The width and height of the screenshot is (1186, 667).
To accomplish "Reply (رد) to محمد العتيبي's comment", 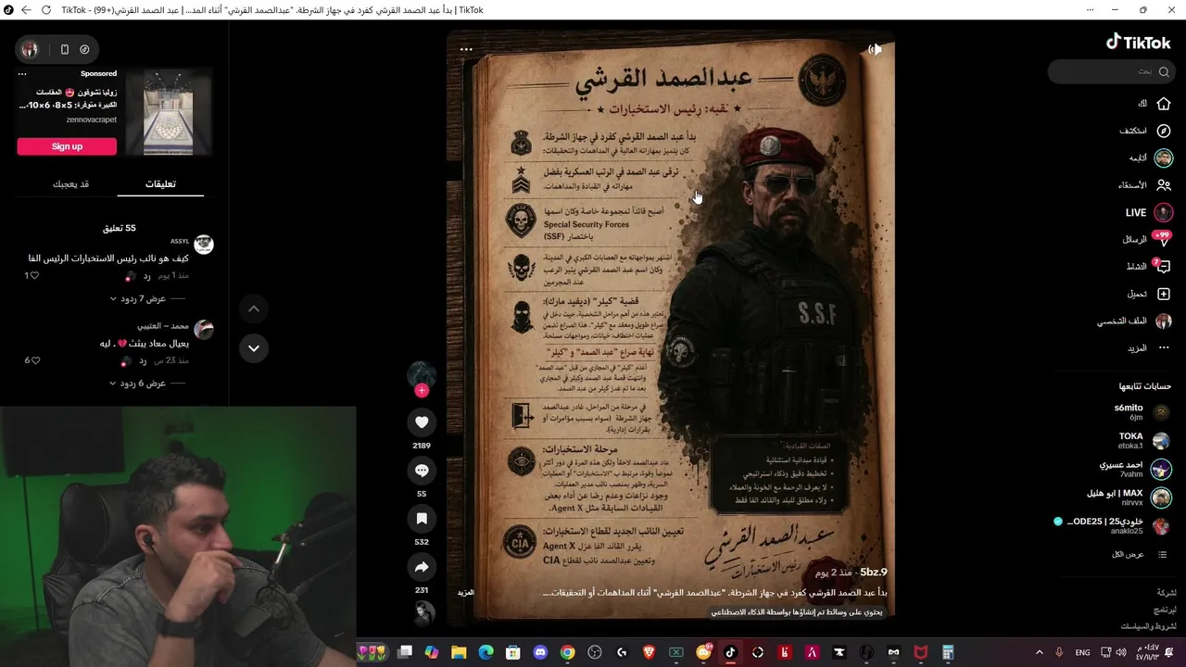I will pos(143,360).
